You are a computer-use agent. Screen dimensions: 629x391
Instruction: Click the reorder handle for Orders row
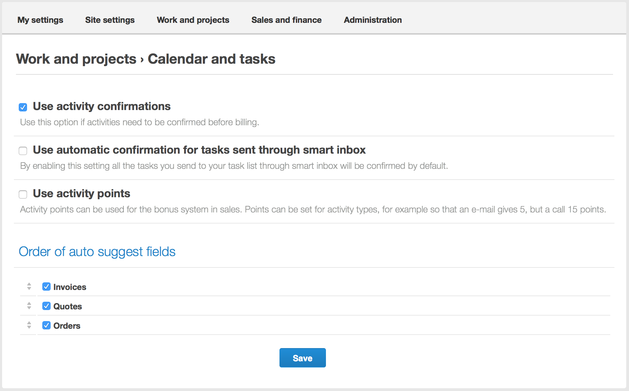click(29, 325)
